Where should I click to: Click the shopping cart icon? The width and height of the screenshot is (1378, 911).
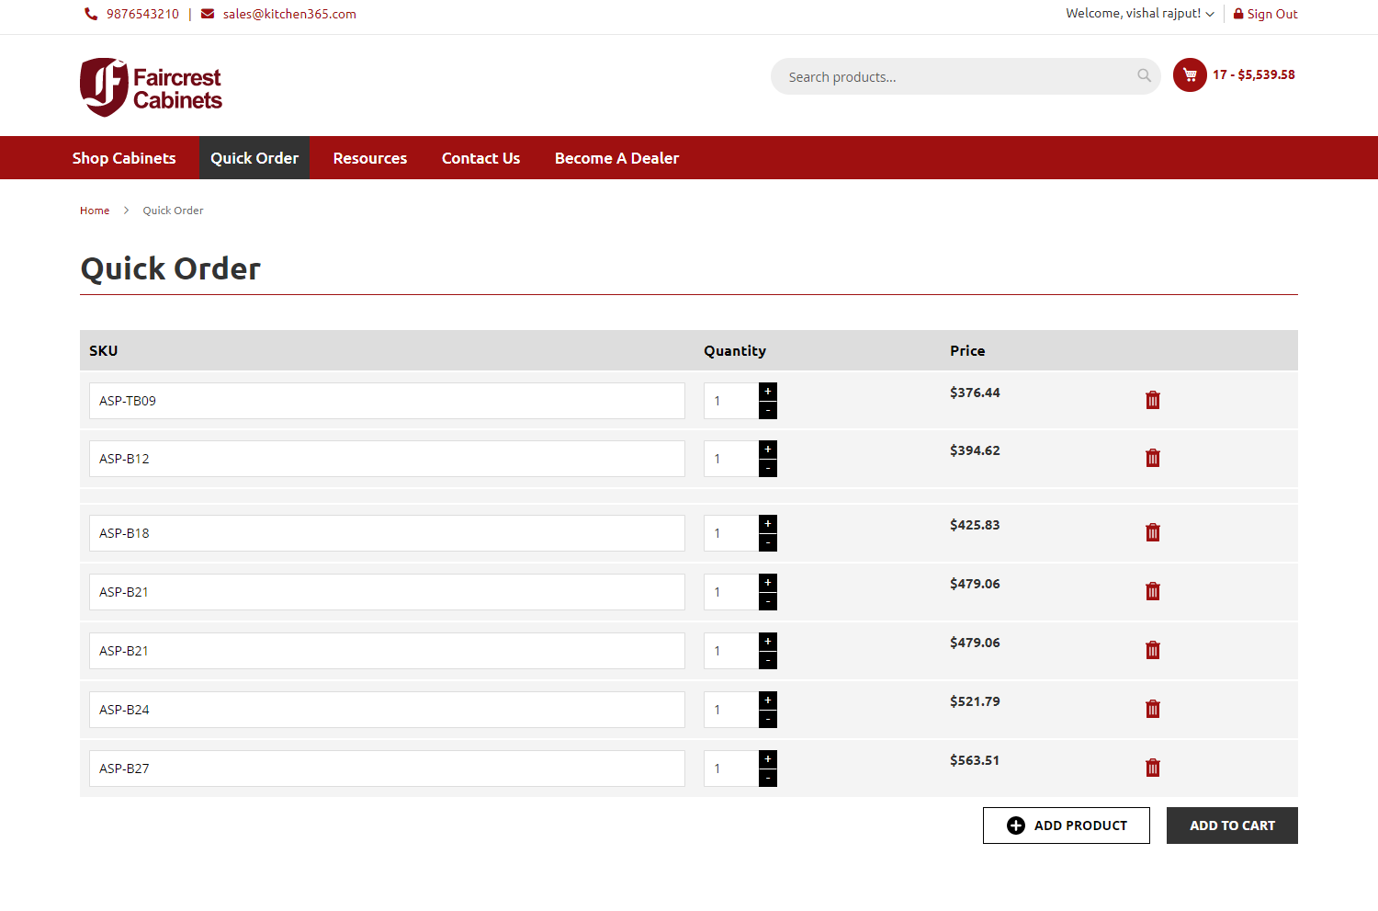1190,75
